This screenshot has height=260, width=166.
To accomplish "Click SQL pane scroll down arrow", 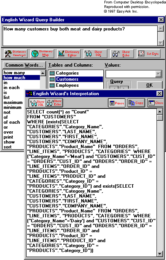I will pos(160,254).
